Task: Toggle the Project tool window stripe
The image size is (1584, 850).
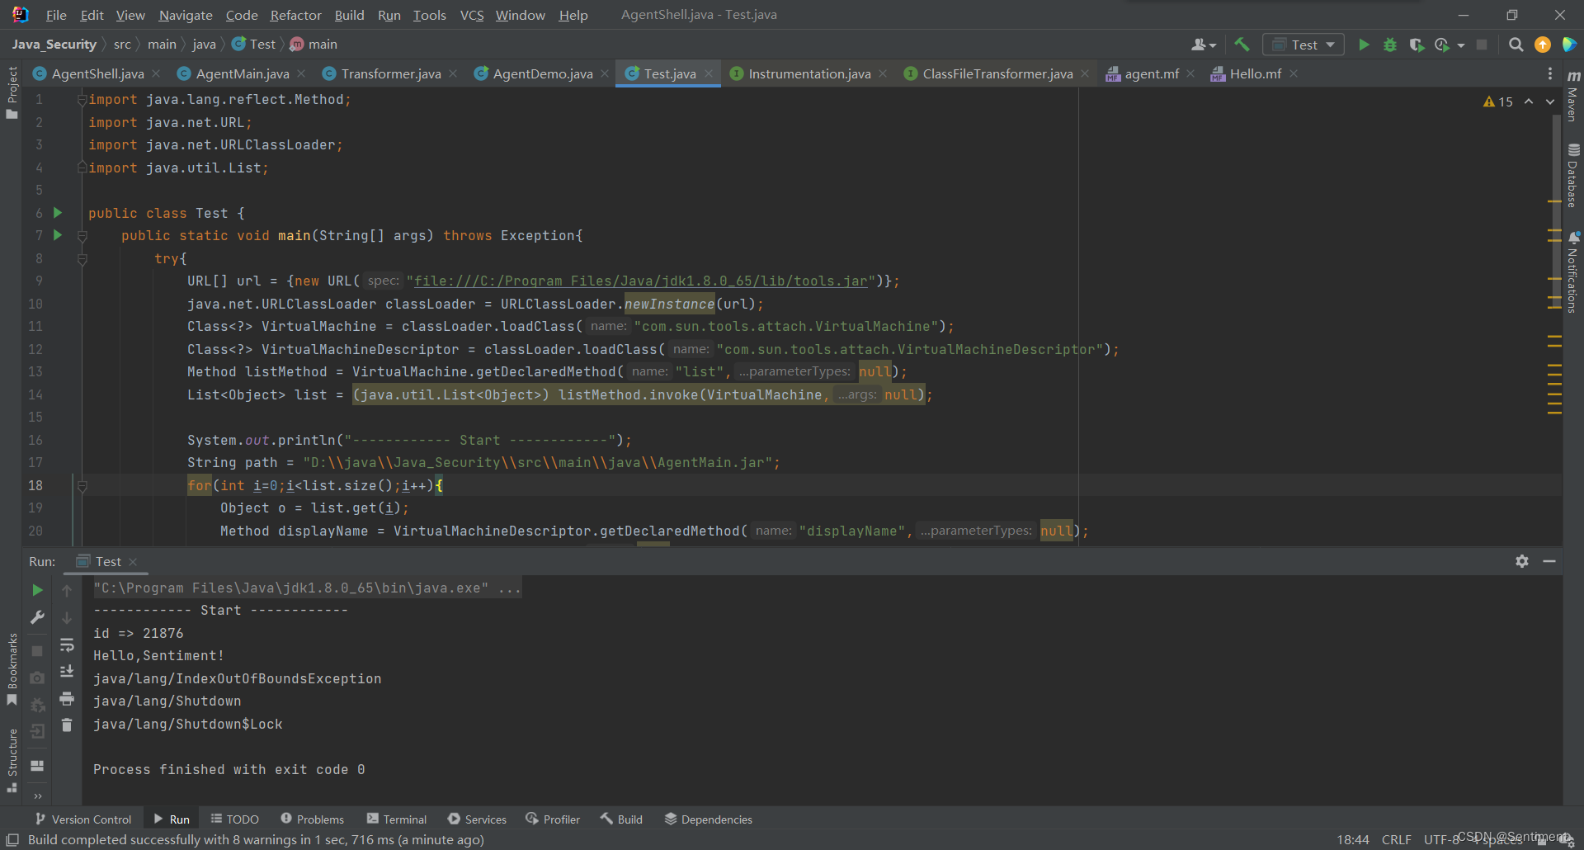Action: point(12,92)
